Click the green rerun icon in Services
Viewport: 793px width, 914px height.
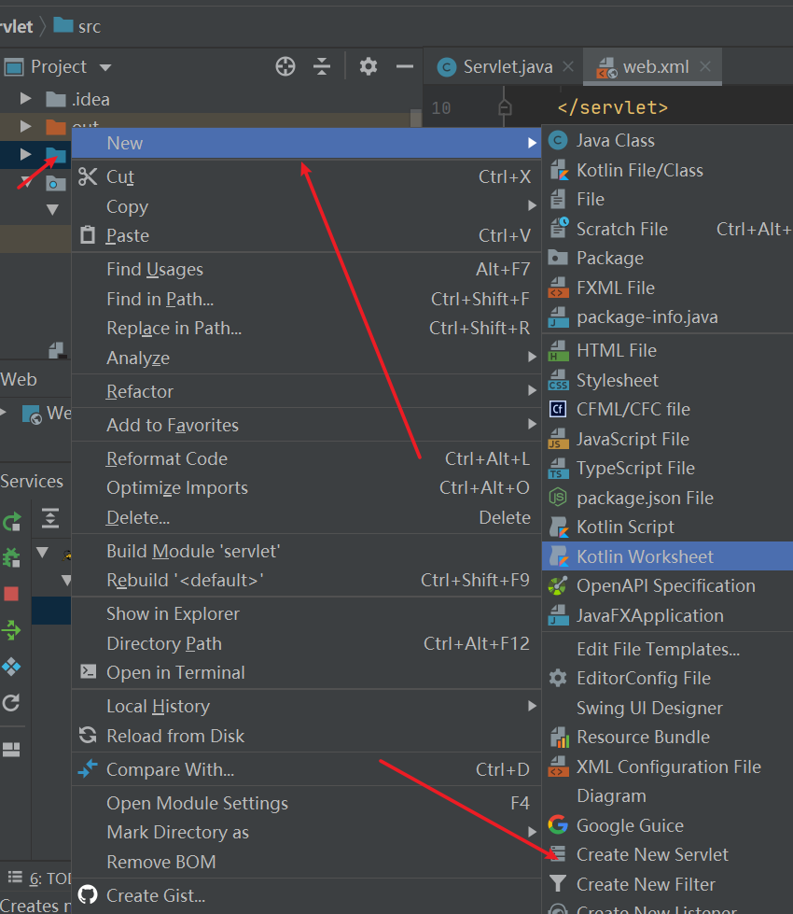point(11,521)
